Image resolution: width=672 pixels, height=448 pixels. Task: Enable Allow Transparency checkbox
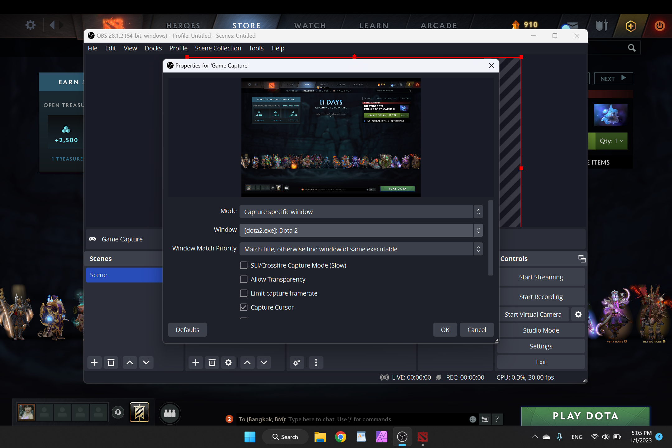click(244, 279)
